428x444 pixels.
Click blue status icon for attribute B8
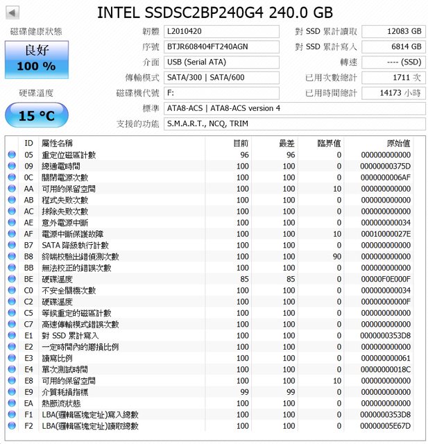pyautogui.click(x=12, y=256)
